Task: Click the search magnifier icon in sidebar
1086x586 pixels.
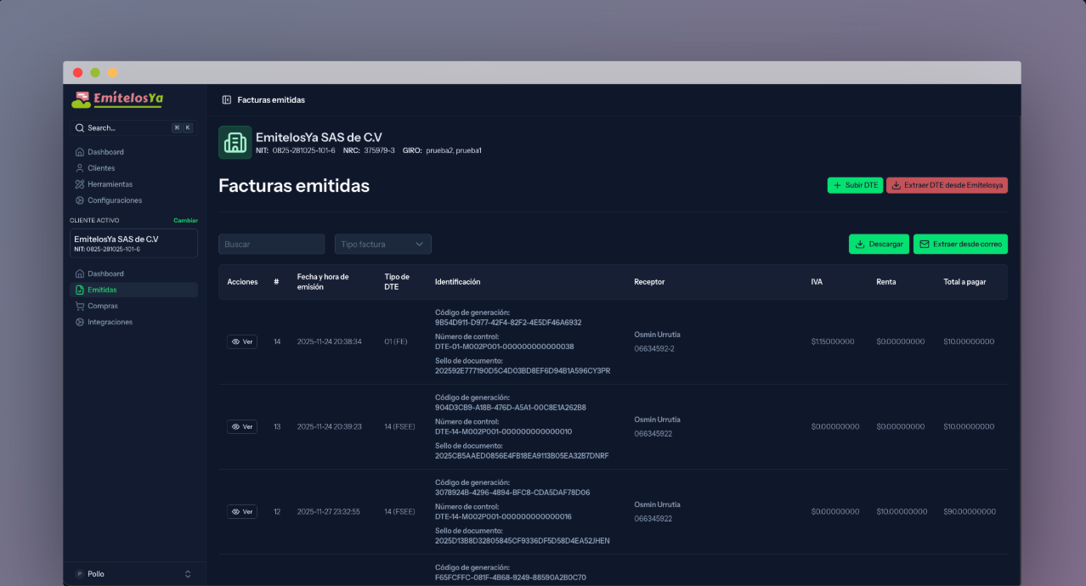Action: [x=80, y=128]
